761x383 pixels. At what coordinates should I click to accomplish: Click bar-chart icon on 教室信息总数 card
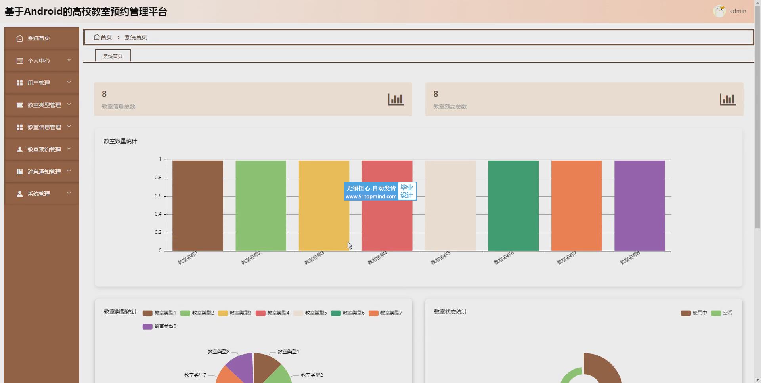[396, 99]
